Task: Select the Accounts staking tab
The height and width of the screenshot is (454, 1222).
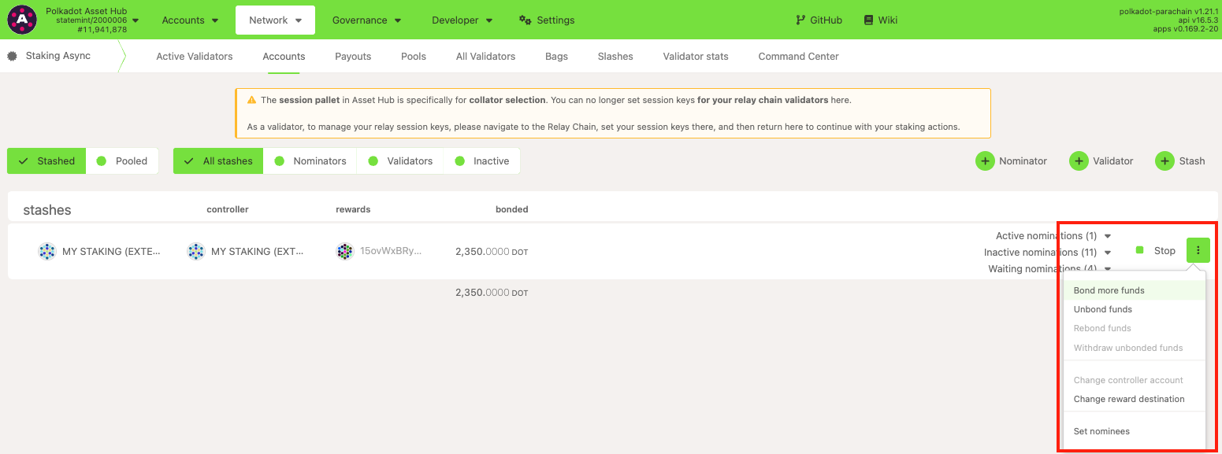Action: pos(284,56)
